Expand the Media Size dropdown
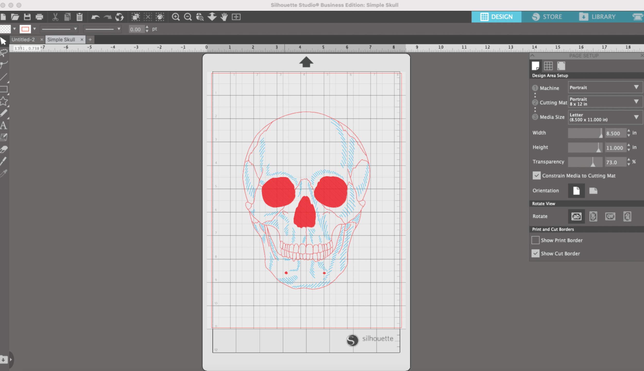This screenshot has width=644, height=371. 605,117
